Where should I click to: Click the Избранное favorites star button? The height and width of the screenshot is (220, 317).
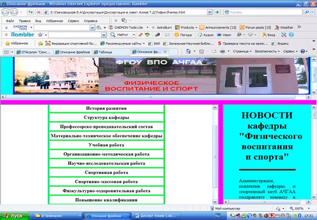pos(17,43)
